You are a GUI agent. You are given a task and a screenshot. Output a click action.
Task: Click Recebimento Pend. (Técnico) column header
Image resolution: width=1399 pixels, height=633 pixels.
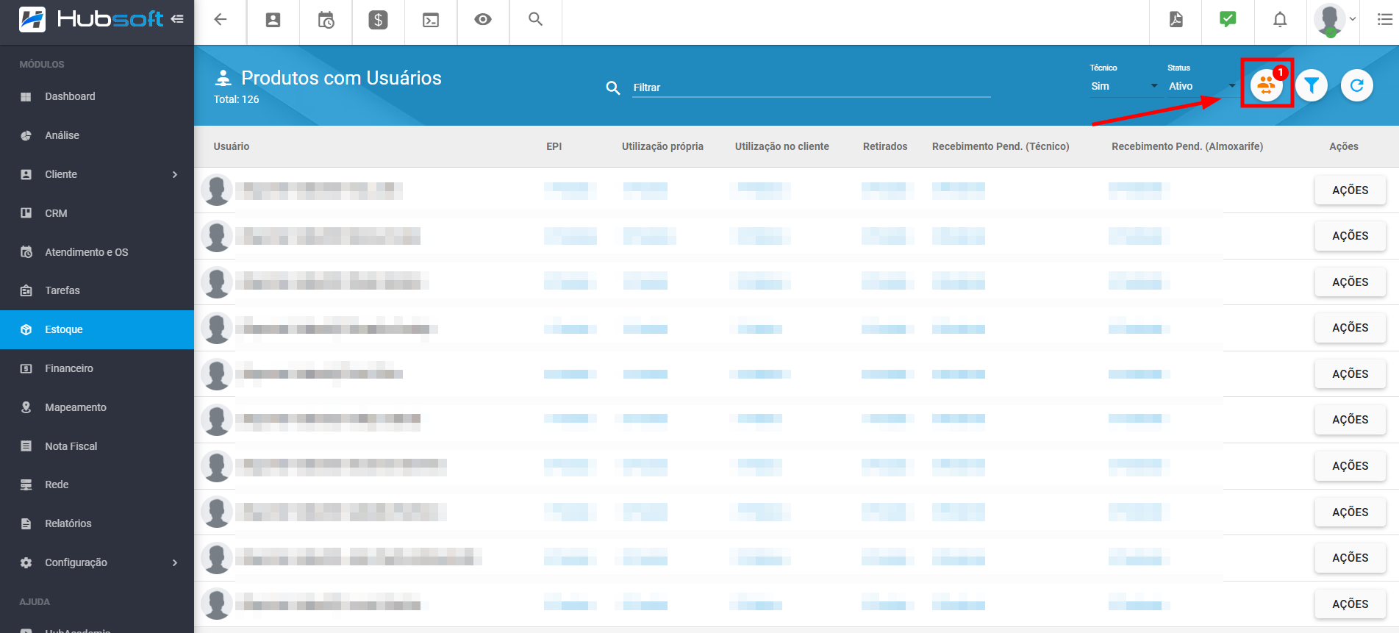point(1001,146)
